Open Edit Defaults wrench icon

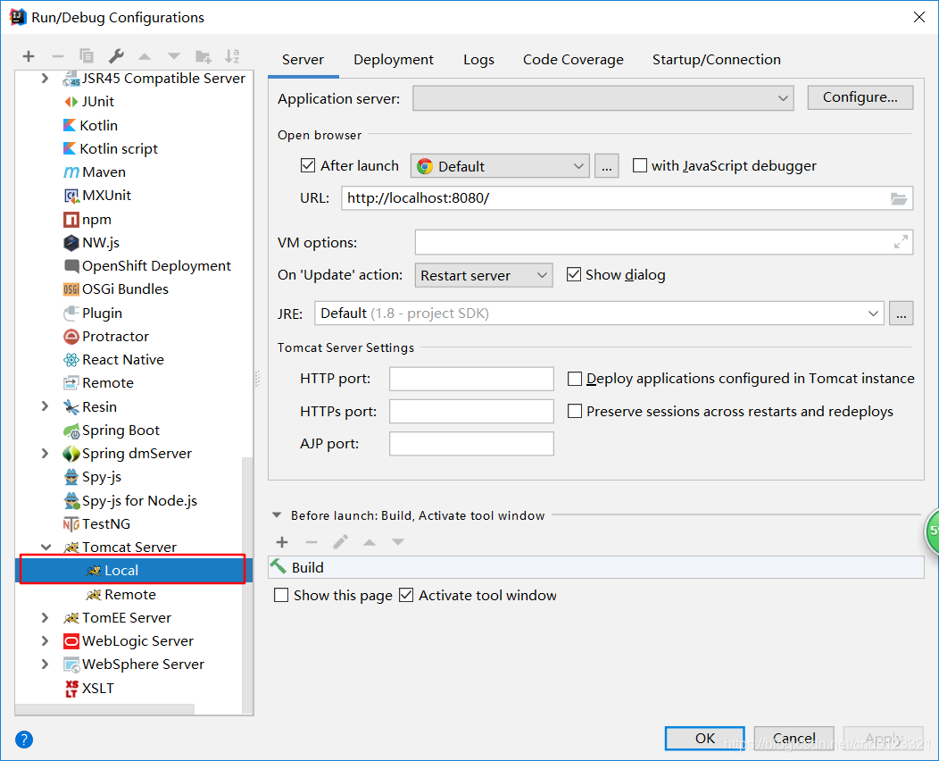point(115,56)
